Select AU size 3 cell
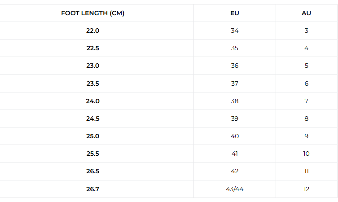338x202 pixels. click(306, 31)
